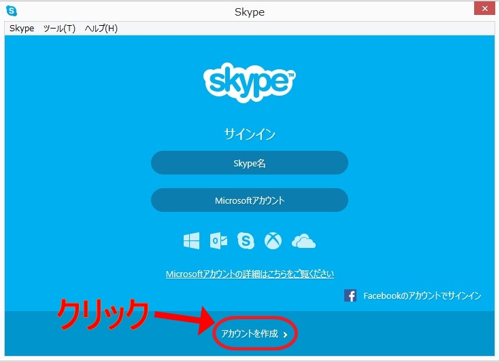Click the large Skype cloud logo
500x362 pixels.
click(250, 82)
